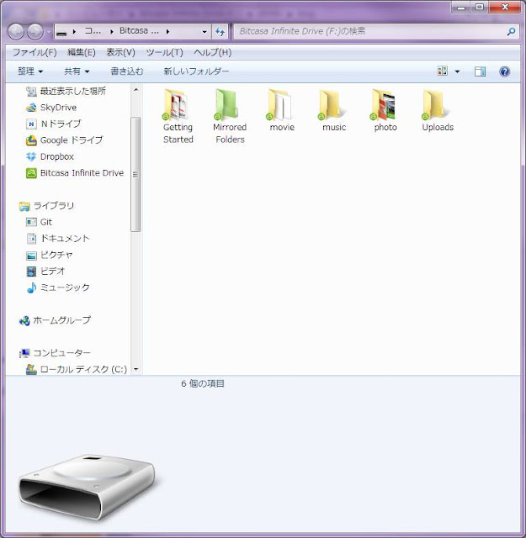Open the 編集(E) menu
The height and width of the screenshot is (538, 526).
[82, 52]
